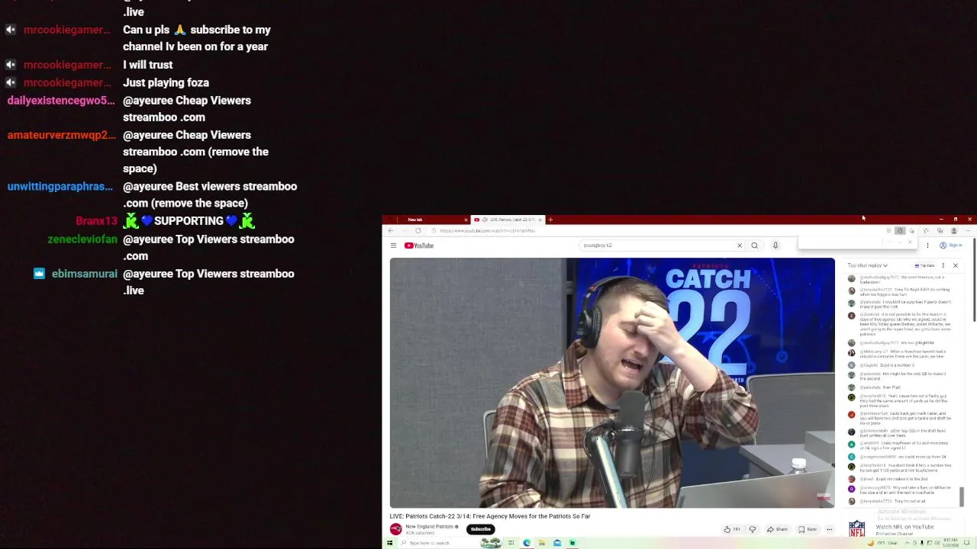Select username amateurverzmwqp2 in stream chat
977x549 pixels.
(x=62, y=135)
